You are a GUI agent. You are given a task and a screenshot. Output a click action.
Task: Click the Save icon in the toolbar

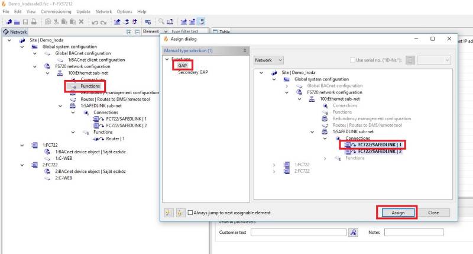[x=24, y=22]
